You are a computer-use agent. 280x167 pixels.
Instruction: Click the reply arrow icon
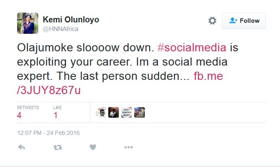22,147
